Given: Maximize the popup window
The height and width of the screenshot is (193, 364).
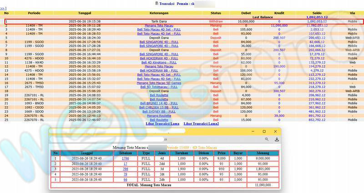Looking at the screenshot, I should [x=264, y=131].
